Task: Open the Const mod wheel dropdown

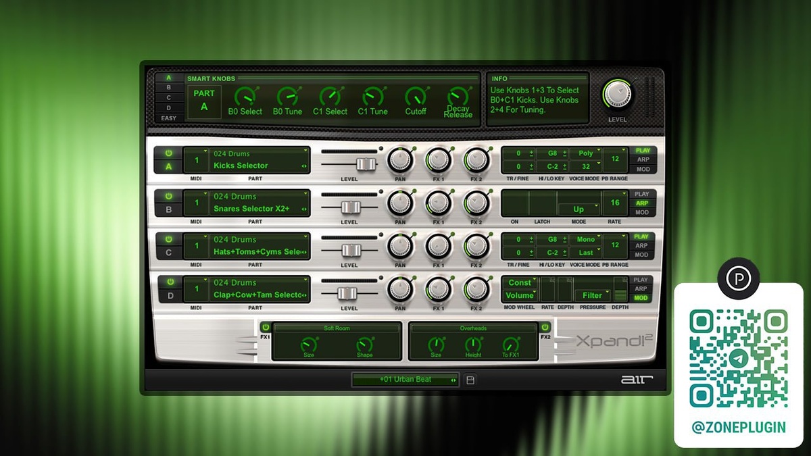Action: (x=520, y=282)
